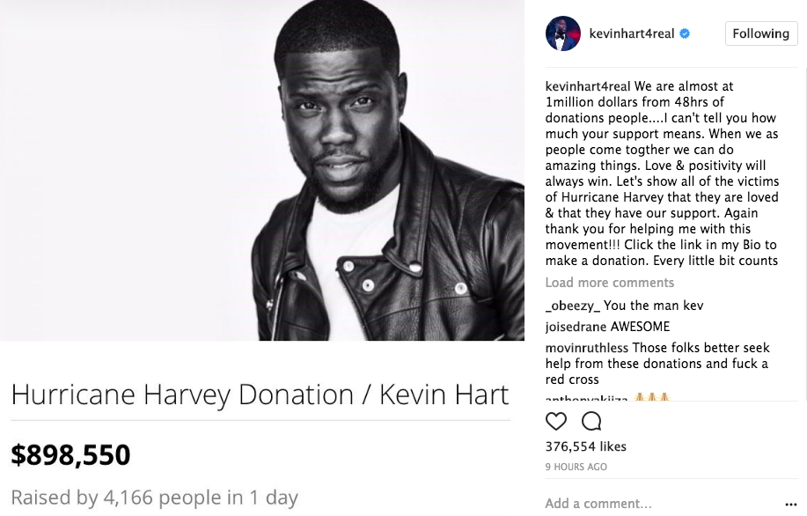Screen dimensions: 807x516
Task: Open comments via the speech bubble icon
Action: point(591,421)
